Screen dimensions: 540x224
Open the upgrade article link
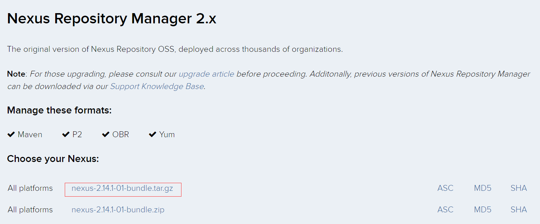point(206,74)
